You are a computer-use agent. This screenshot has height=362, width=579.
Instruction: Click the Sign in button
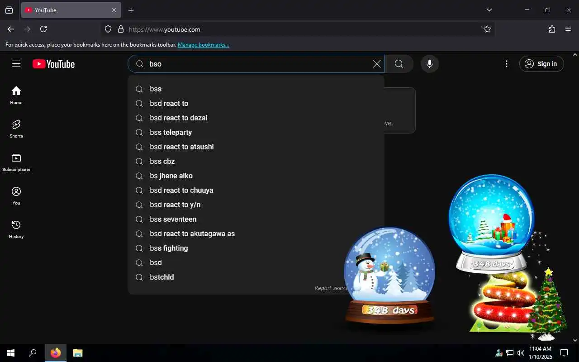click(541, 64)
